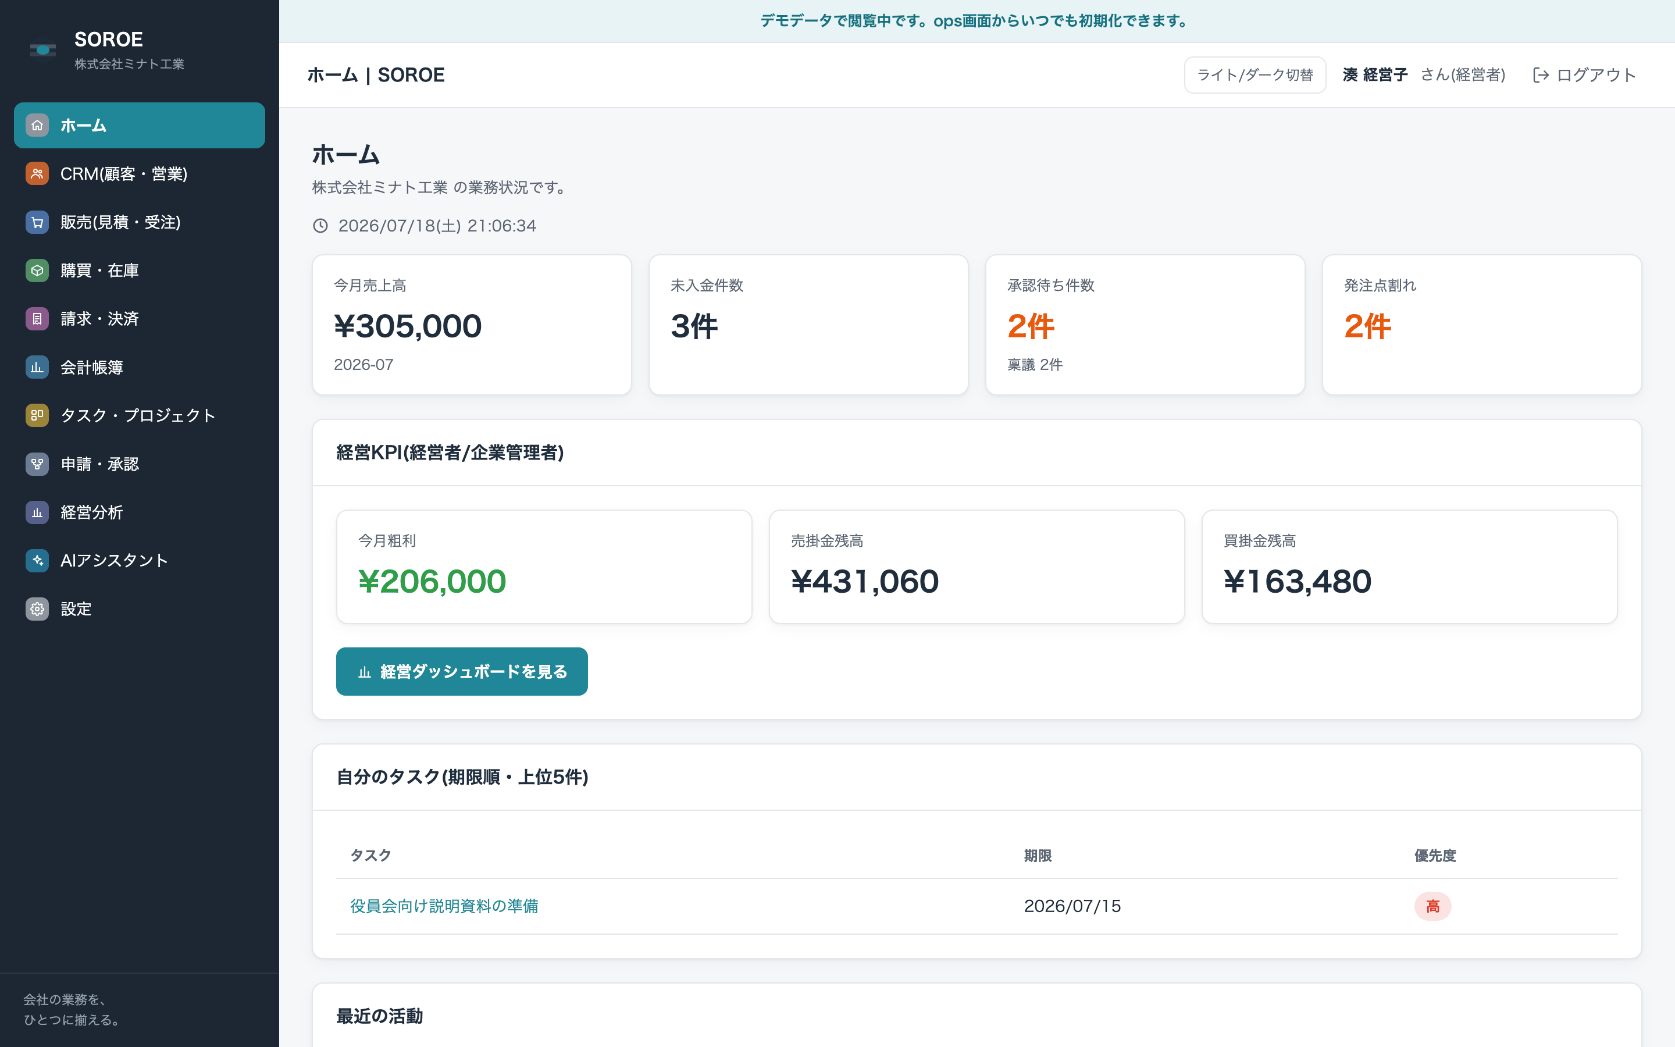Click the logout arrow icon
The width and height of the screenshot is (1675, 1047).
[1541, 75]
